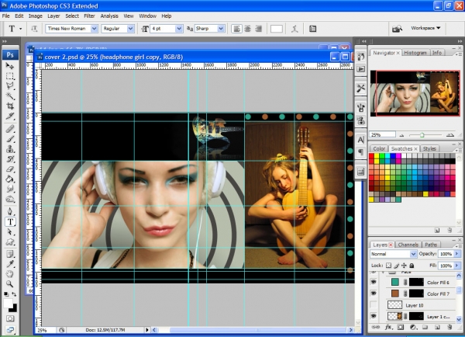Viewport: 465px width, 337px height.
Task: Select the Lasso tool
Action: pos(10,86)
